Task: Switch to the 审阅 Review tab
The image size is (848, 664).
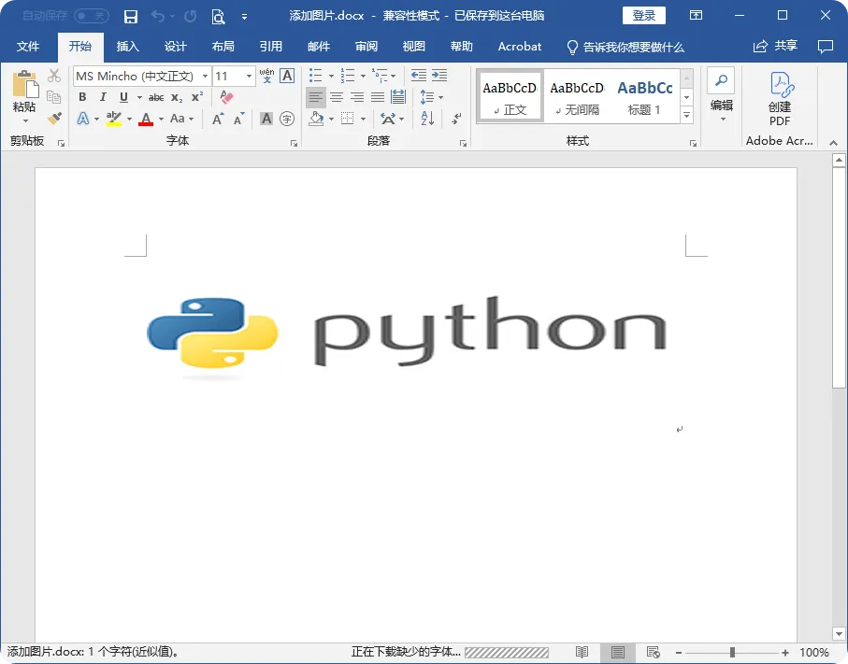Action: click(x=367, y=47)
